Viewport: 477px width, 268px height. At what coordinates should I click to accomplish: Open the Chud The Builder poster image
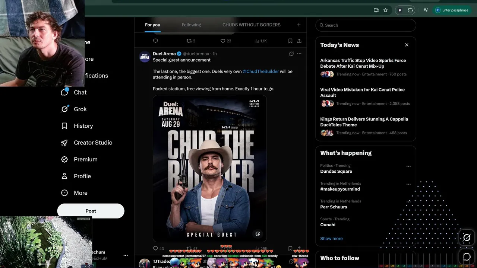point(210,169)
